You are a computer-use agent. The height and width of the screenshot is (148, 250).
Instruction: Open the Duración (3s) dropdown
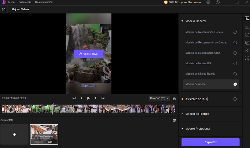click(159, 98)
